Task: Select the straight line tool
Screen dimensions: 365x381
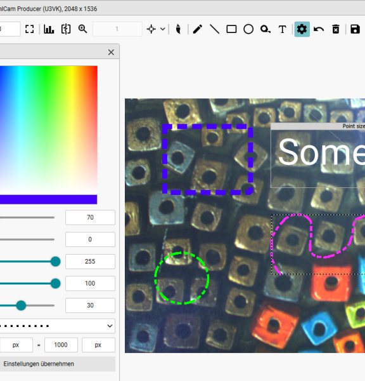Action: (214, 29)
